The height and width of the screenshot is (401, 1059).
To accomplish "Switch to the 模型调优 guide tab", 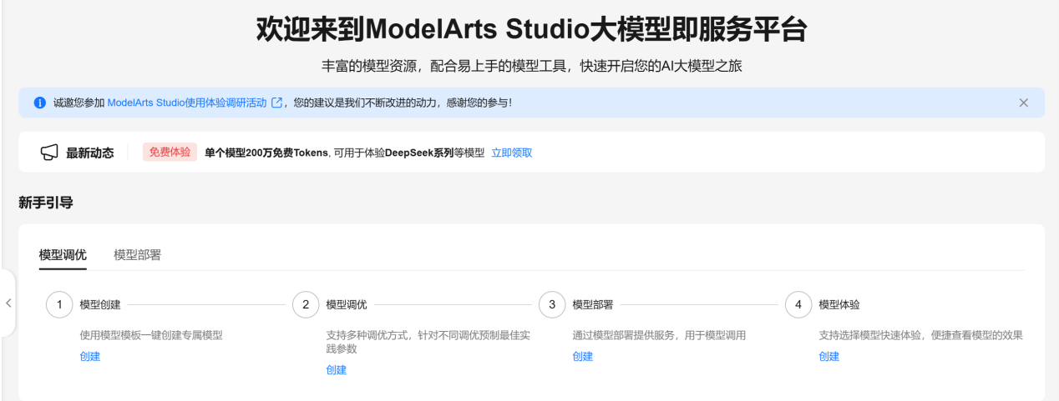I will [63, 255].
